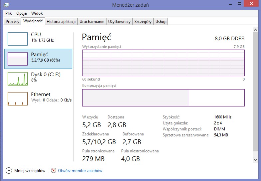Open the Widok menu
This screenshot has height=181, width=261.
point(37,13)
